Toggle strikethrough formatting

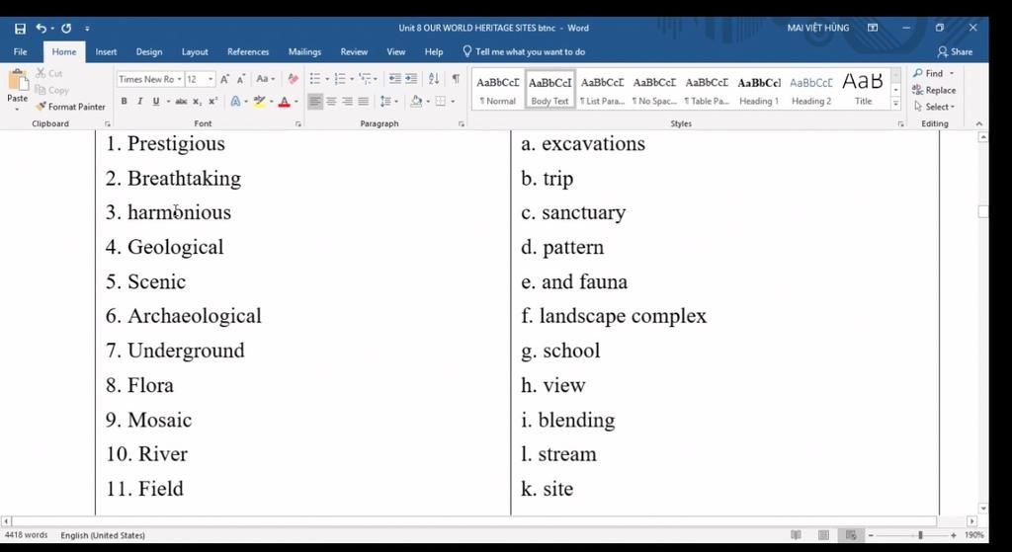point(181,102)
